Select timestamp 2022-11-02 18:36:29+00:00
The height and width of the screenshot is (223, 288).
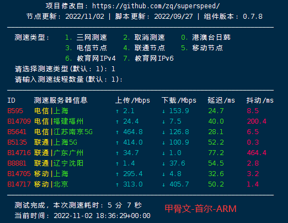pyautogui.click(x=102, y=216)
